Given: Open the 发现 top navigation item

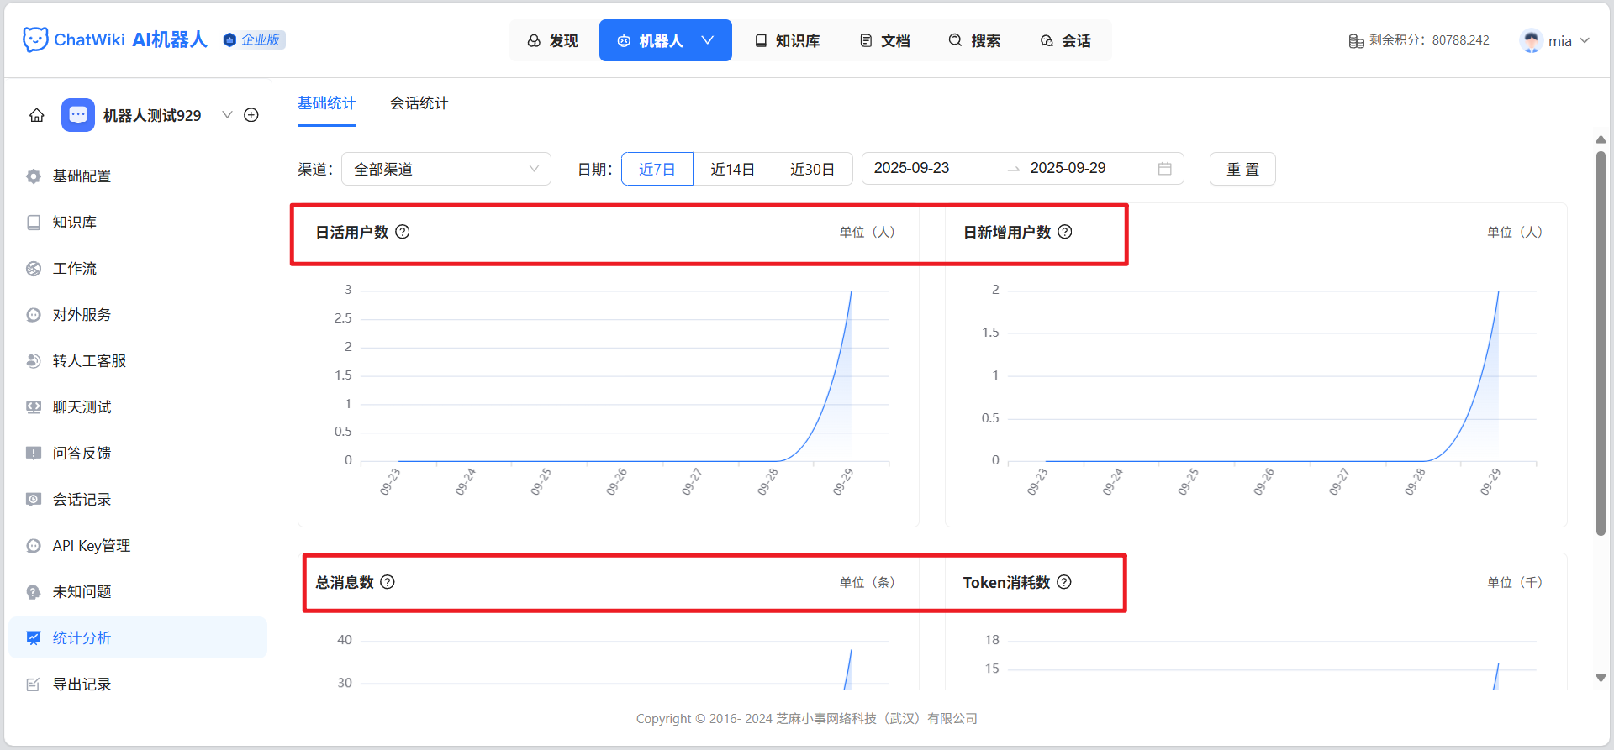Looking at the screenshot, I should point(553,40).
